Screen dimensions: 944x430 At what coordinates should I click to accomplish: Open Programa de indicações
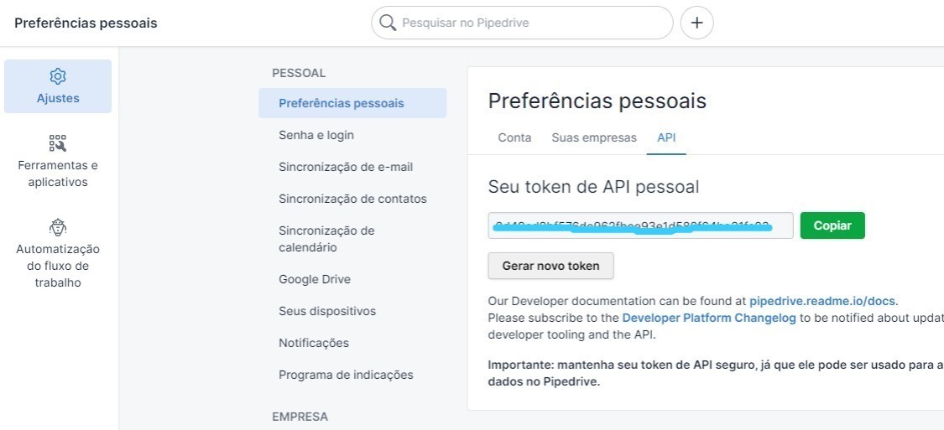[347, 376]
